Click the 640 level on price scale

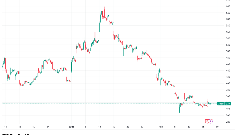pos(228,6)
